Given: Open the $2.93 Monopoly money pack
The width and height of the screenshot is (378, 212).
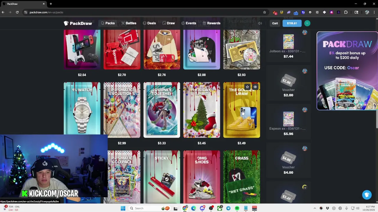Looking at the screenshot, I should pos(242,49).
